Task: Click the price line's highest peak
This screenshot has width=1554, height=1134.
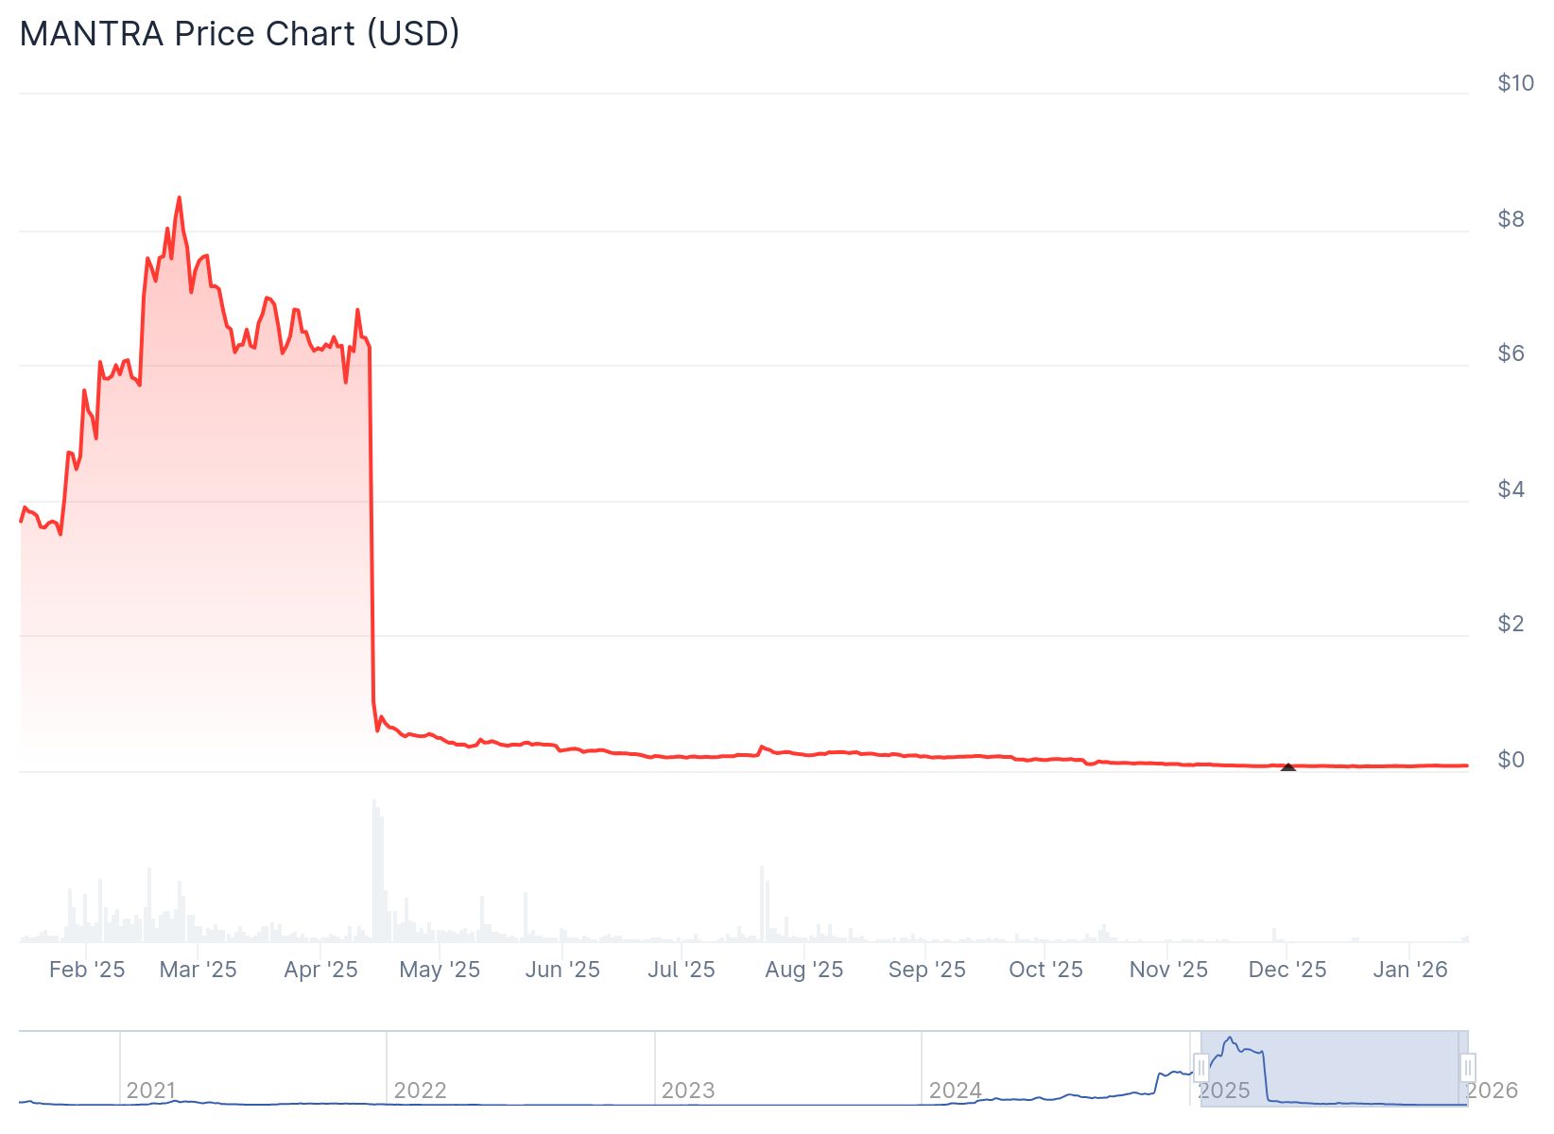Action: pyautogui.click(x=180, y=198)
